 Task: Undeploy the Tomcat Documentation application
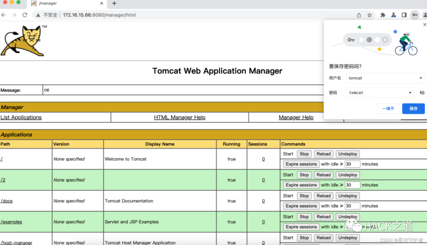[348, 196]
